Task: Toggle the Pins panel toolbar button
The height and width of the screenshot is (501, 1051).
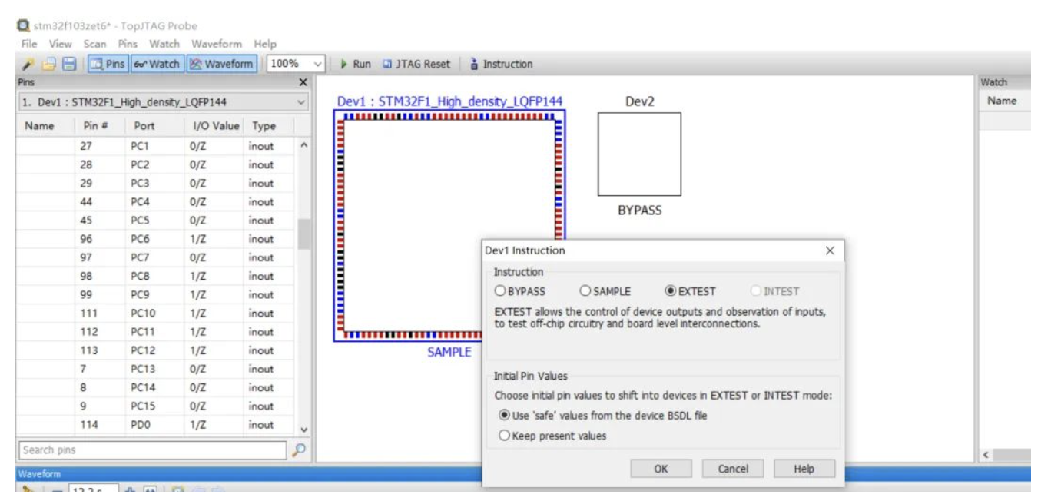Action: (108, 65)
